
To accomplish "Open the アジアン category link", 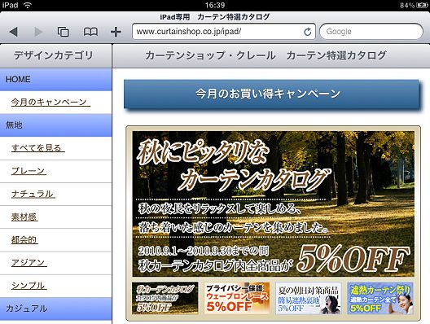I will pyautogui.click(x=29, y=263).
